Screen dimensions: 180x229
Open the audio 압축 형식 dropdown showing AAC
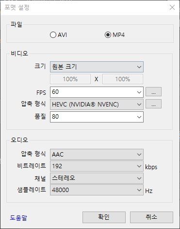(x=97, y=154)
